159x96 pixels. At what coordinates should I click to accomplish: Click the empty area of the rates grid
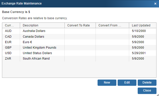pyautogui.click(x=79, y=70)
